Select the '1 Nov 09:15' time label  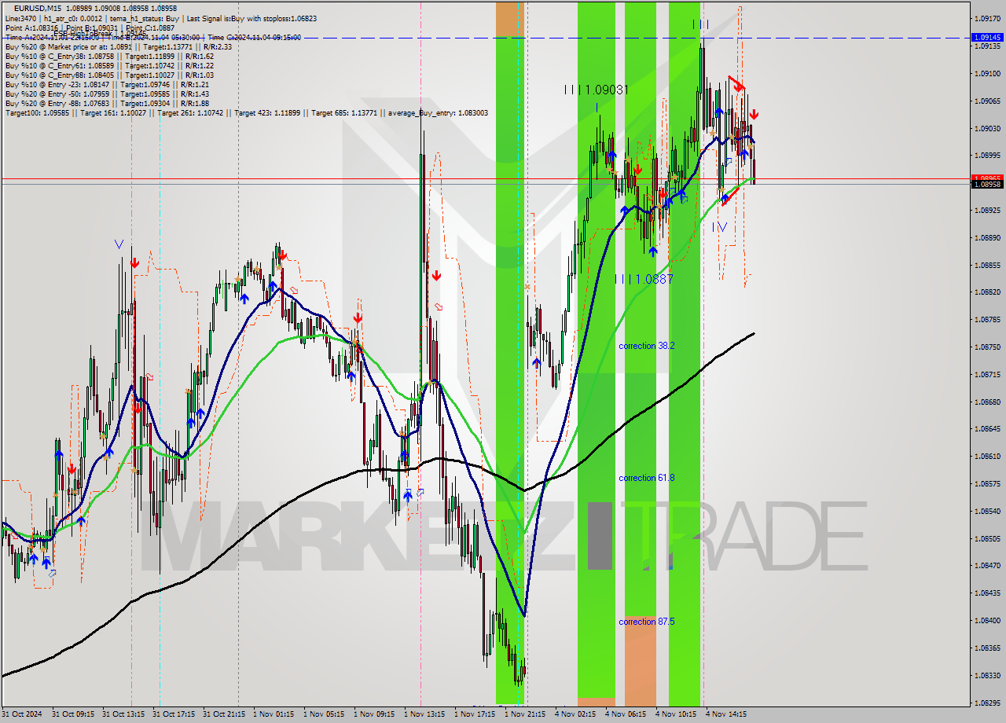tap(374, 714)
